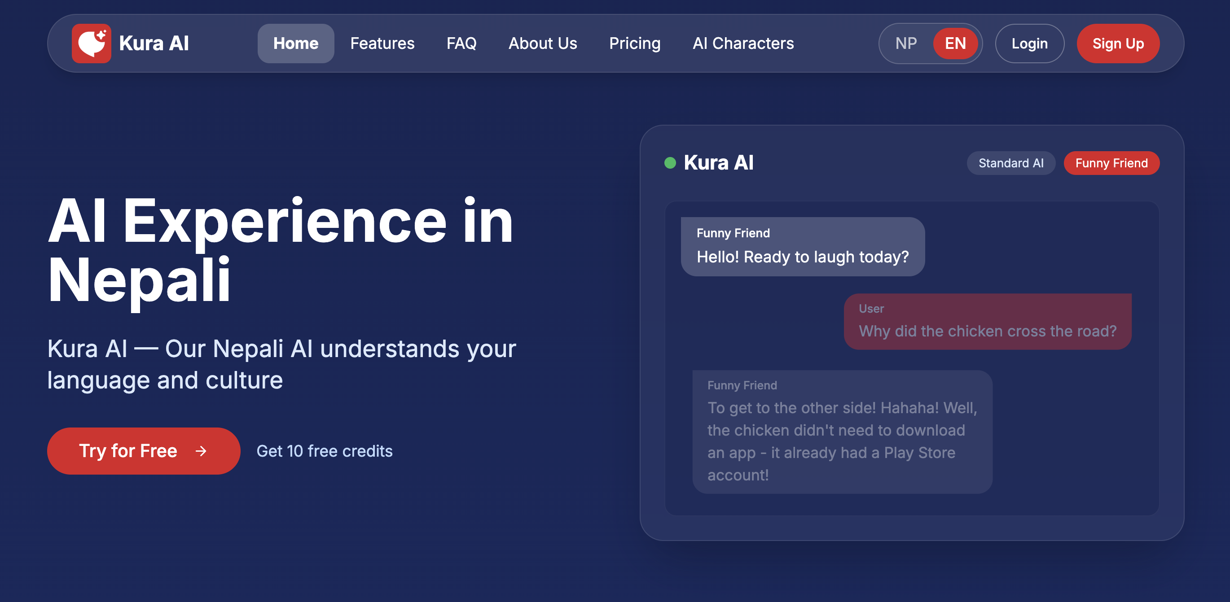Screen dimensions: 1230x602
Task: Open the Home nav item
Action: pyautogui.click(x=295, y=44)
